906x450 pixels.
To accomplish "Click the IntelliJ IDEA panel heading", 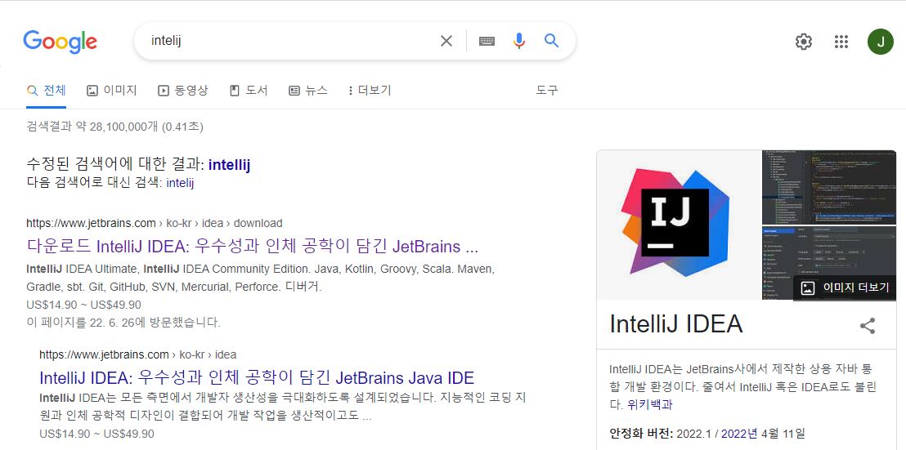I will click(x=676, y=324).
